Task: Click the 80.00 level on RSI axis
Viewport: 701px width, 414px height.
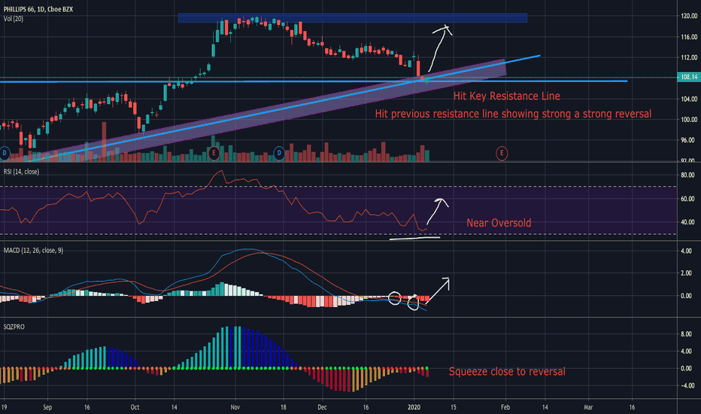Action: 687,175
